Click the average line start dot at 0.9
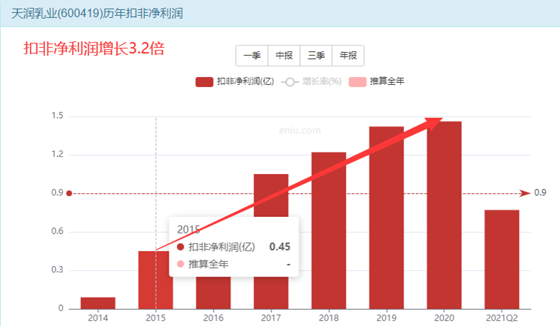 point(69,193)
